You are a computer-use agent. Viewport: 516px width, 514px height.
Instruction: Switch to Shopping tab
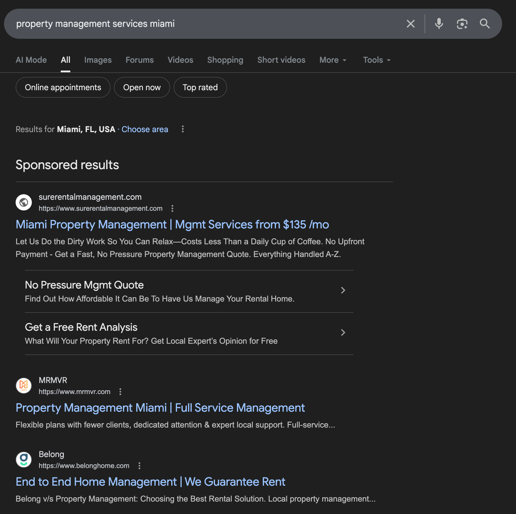(x=225, y=60)
